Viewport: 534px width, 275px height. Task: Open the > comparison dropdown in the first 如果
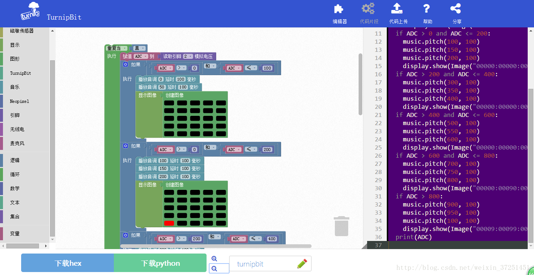(x=181, y=68)
